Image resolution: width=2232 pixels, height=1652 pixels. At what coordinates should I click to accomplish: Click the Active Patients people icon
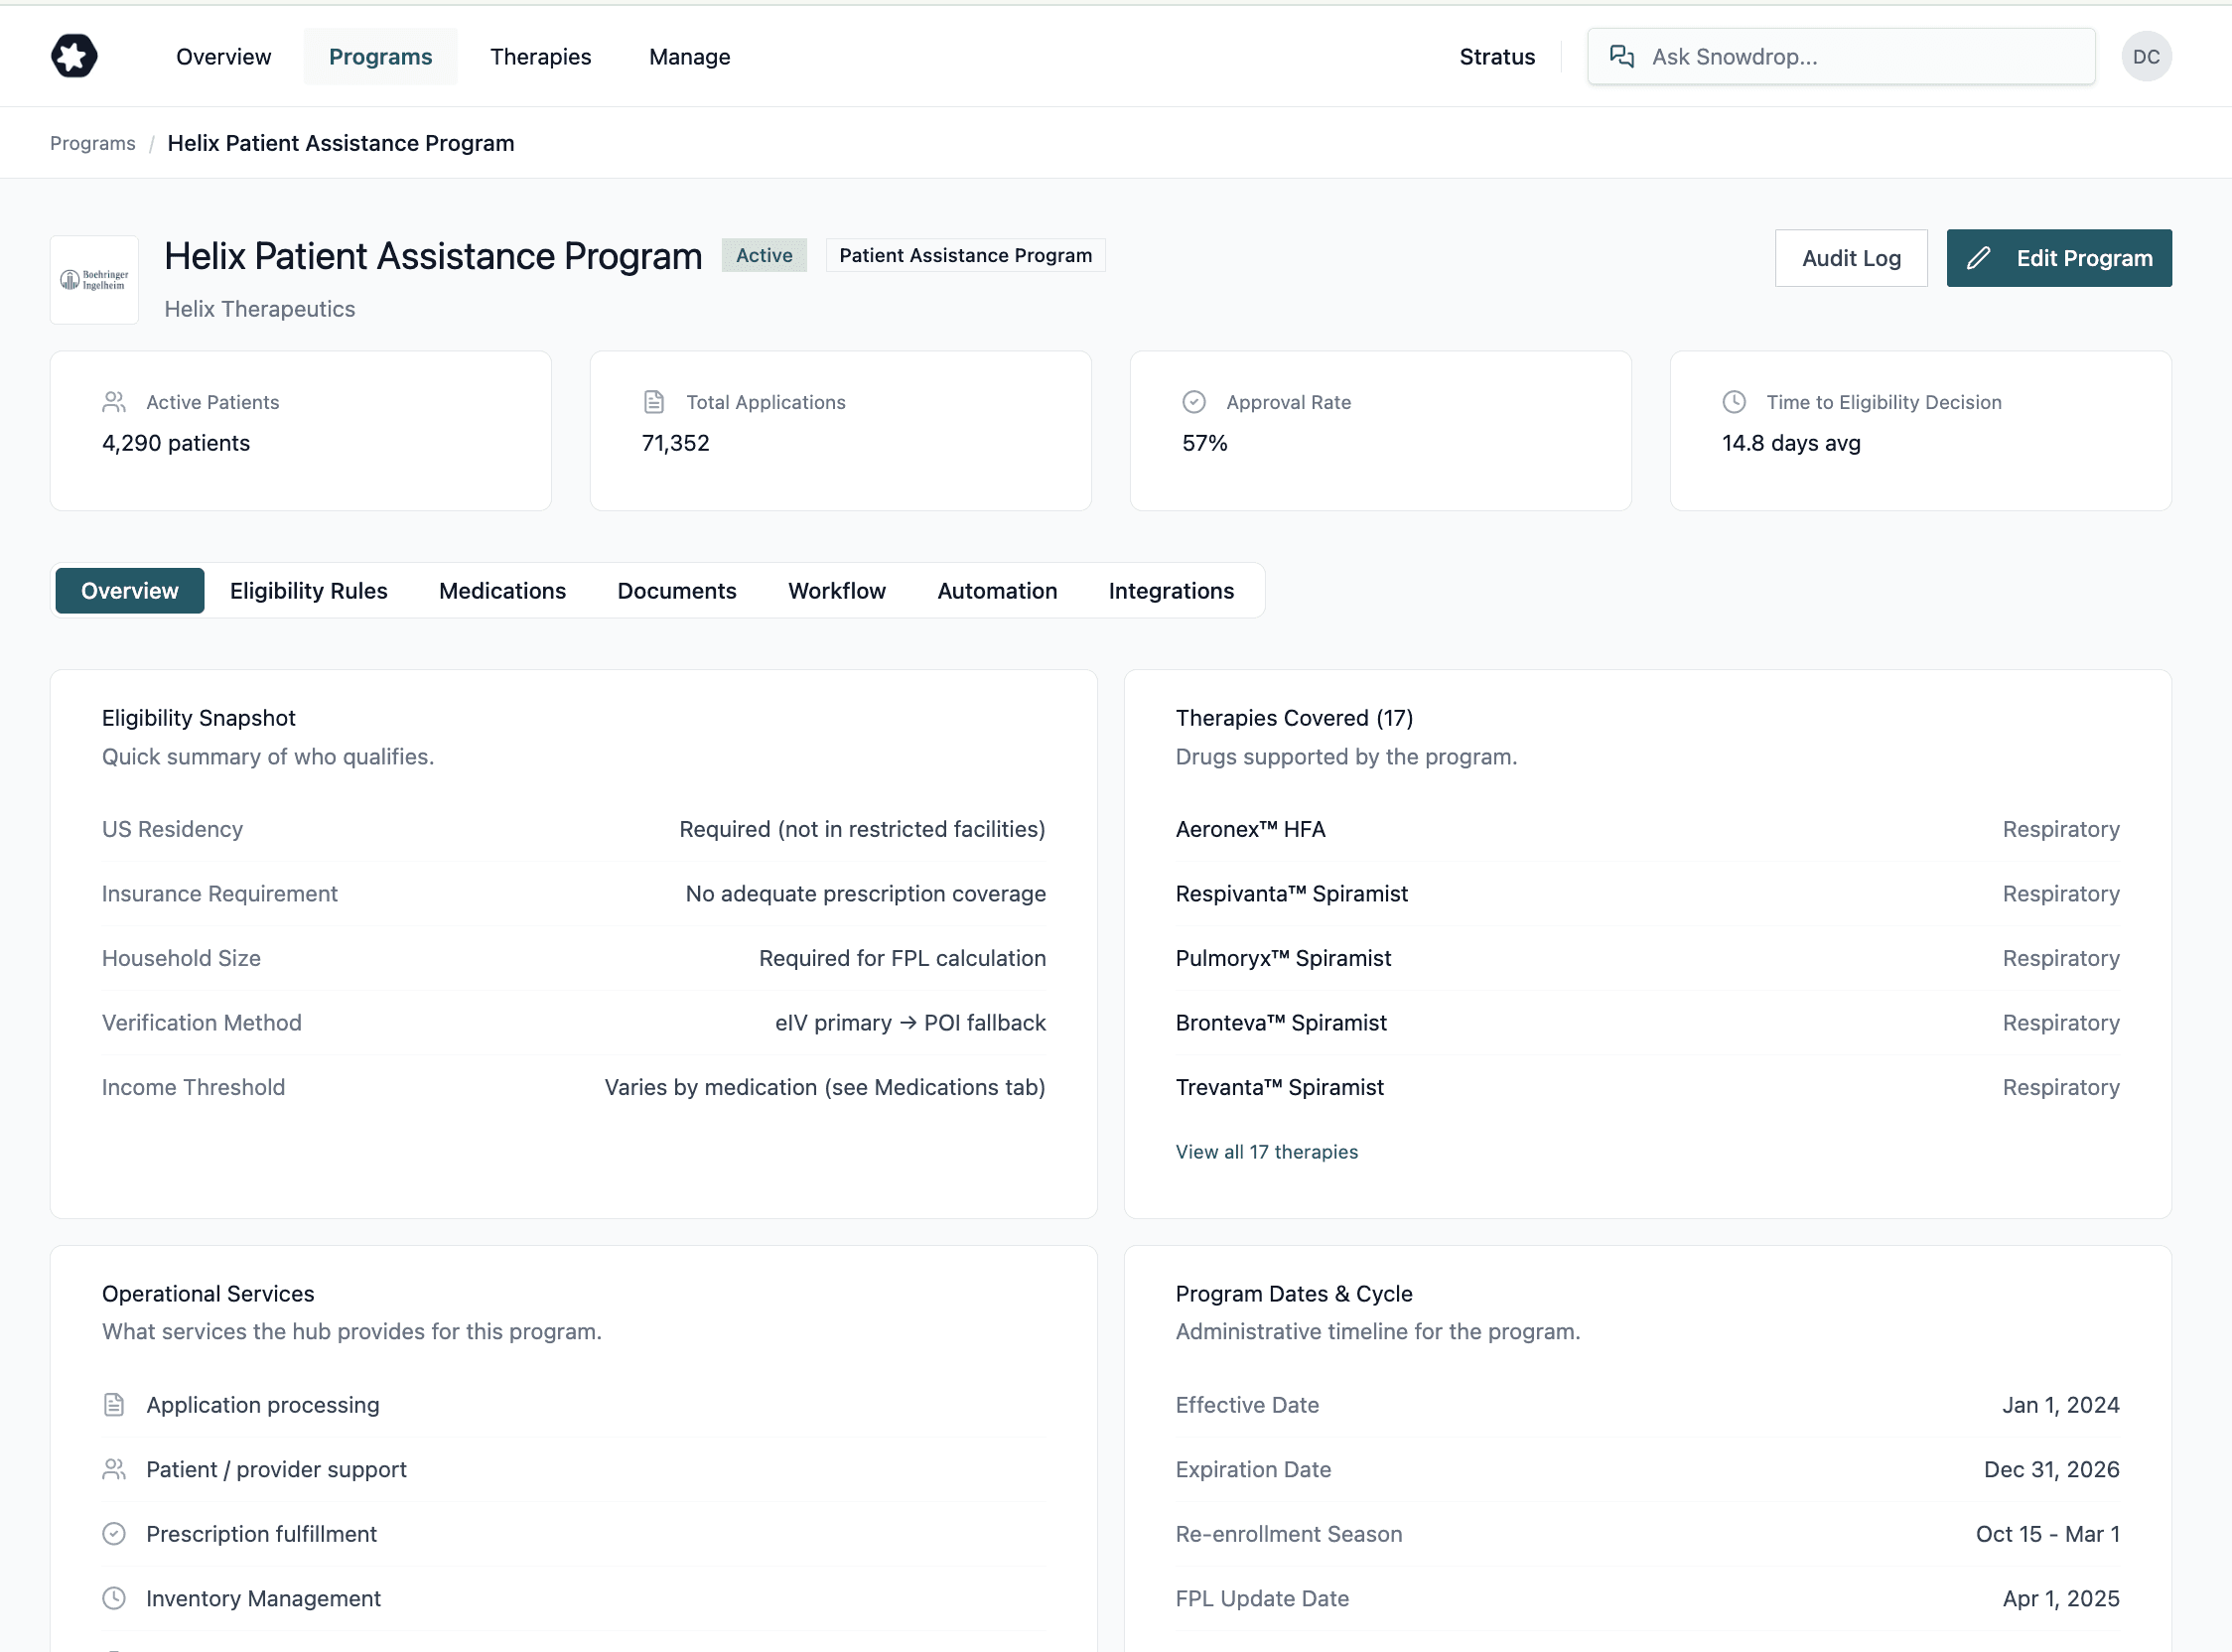(x=113, y=402)
